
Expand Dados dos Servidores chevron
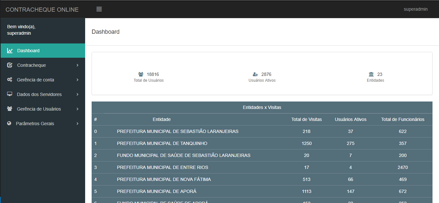77,94
